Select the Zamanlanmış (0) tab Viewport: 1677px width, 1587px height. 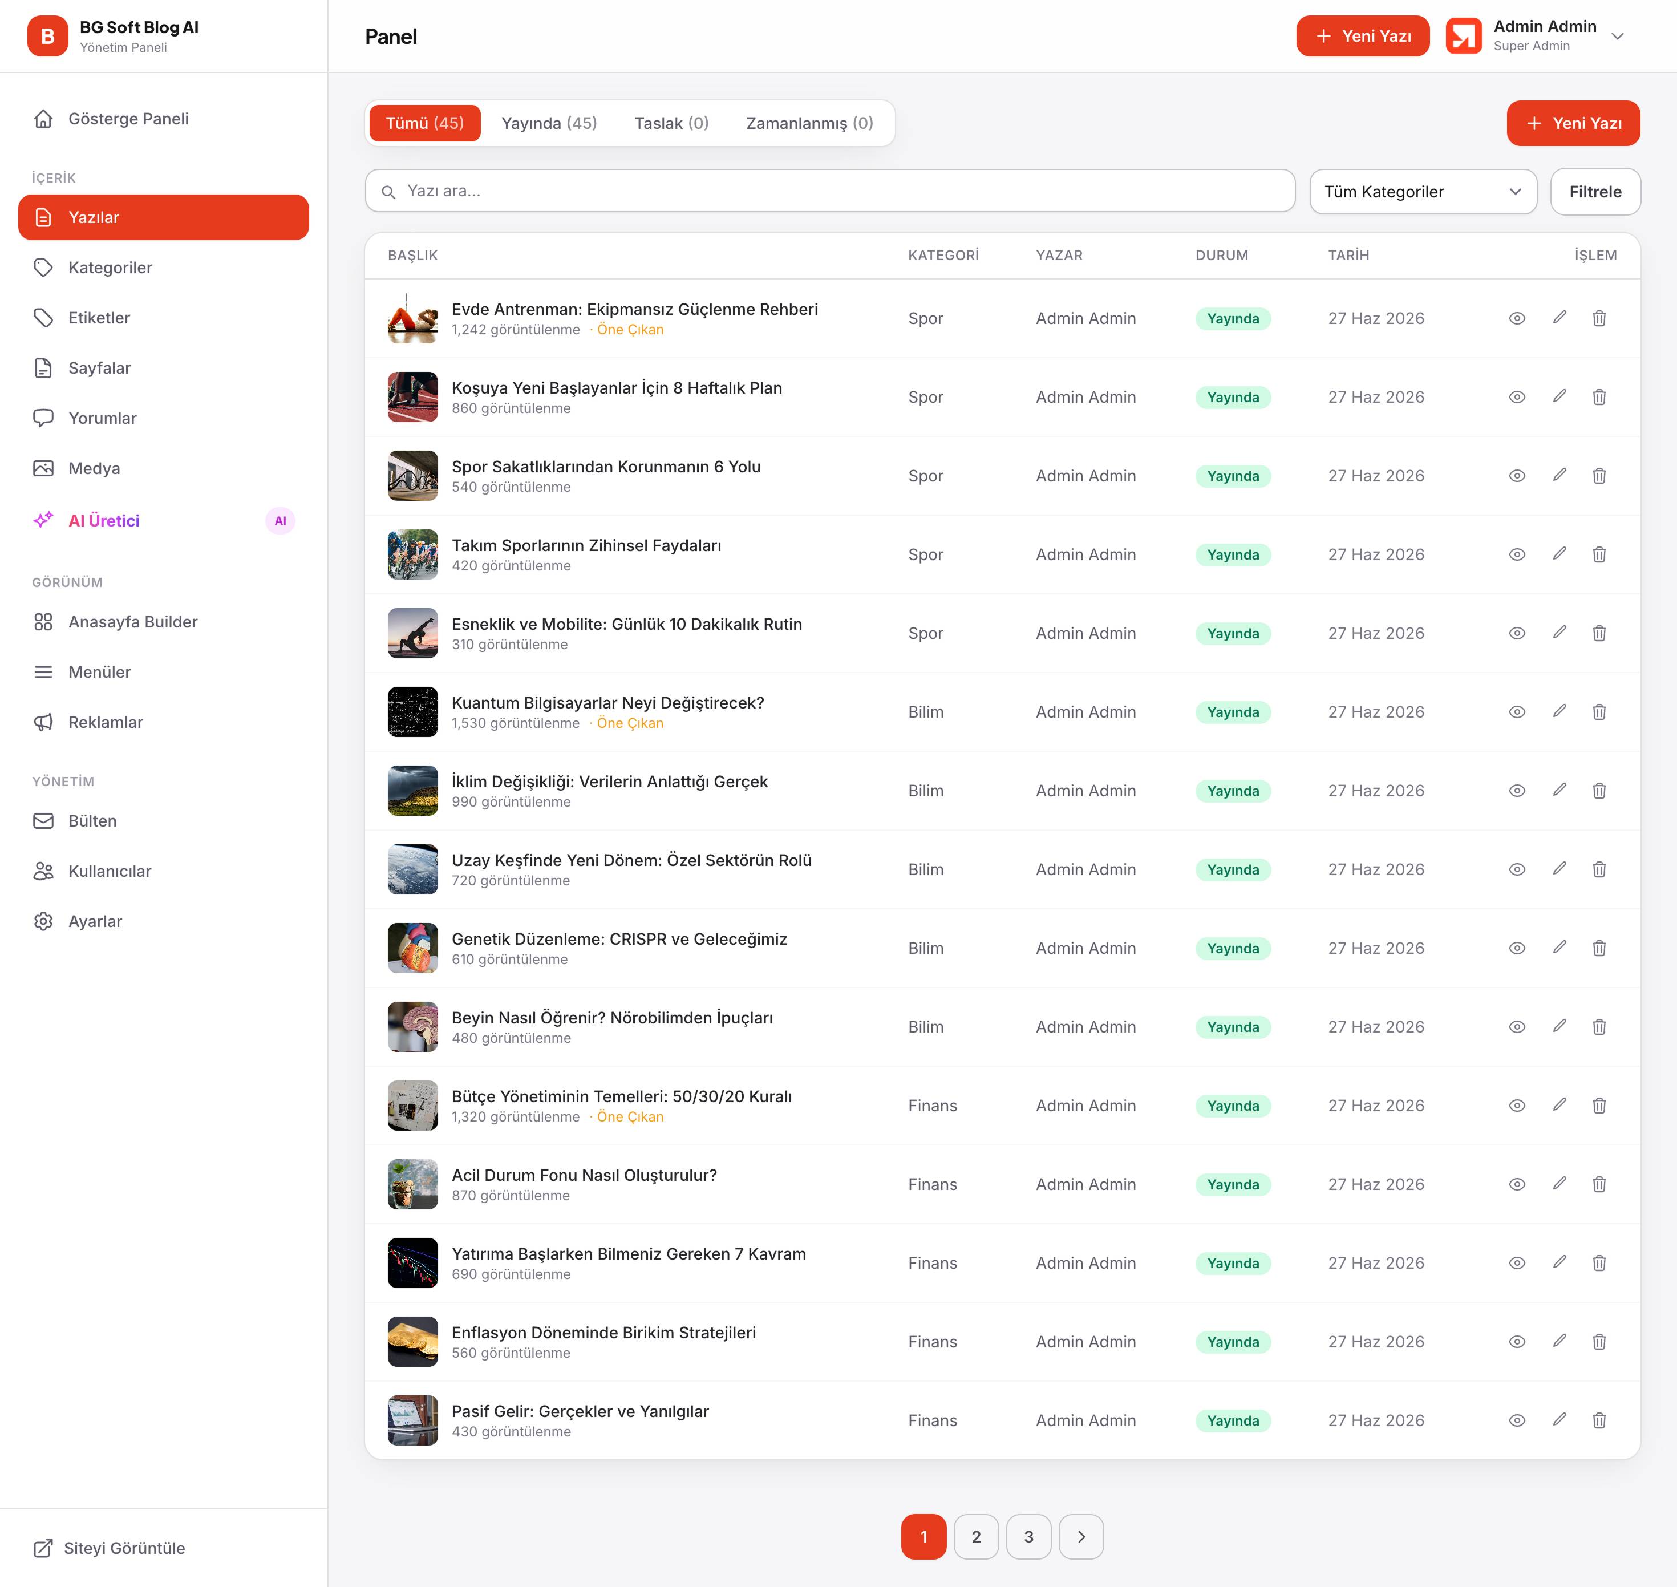(x=809, y=124)
